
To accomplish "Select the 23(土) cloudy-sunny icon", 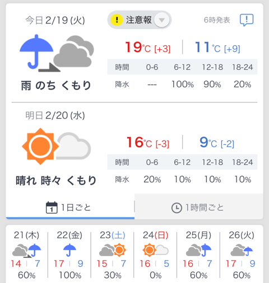I will [x=113, y=250].
